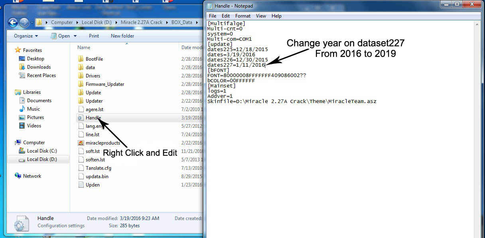The width and height of the screenshot is (485, 238).
Task: Select Local Disk (C:) in navigation pane
Action: pyautogui.click(x=42, y=151)
